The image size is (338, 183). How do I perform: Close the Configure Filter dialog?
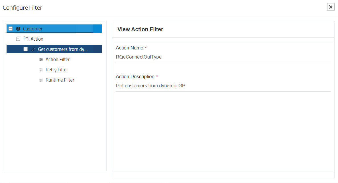pos(331,7)
